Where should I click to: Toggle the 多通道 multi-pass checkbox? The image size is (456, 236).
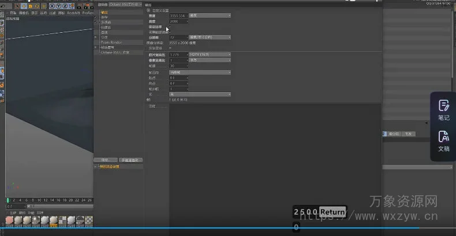pos(96,22)
